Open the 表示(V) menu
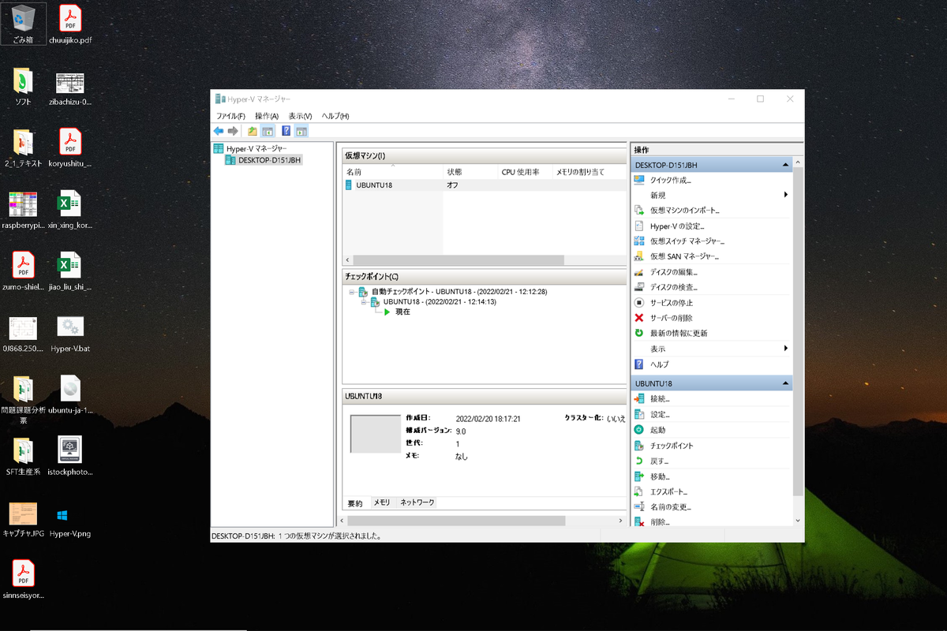This screenshot has height=631, width=947. pyautogui.click(x=300, y=116)
